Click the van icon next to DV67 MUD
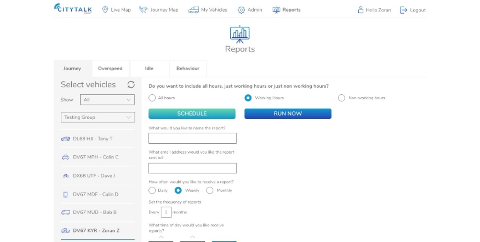Viewport: 480px width, 242px height. [65, 213]
